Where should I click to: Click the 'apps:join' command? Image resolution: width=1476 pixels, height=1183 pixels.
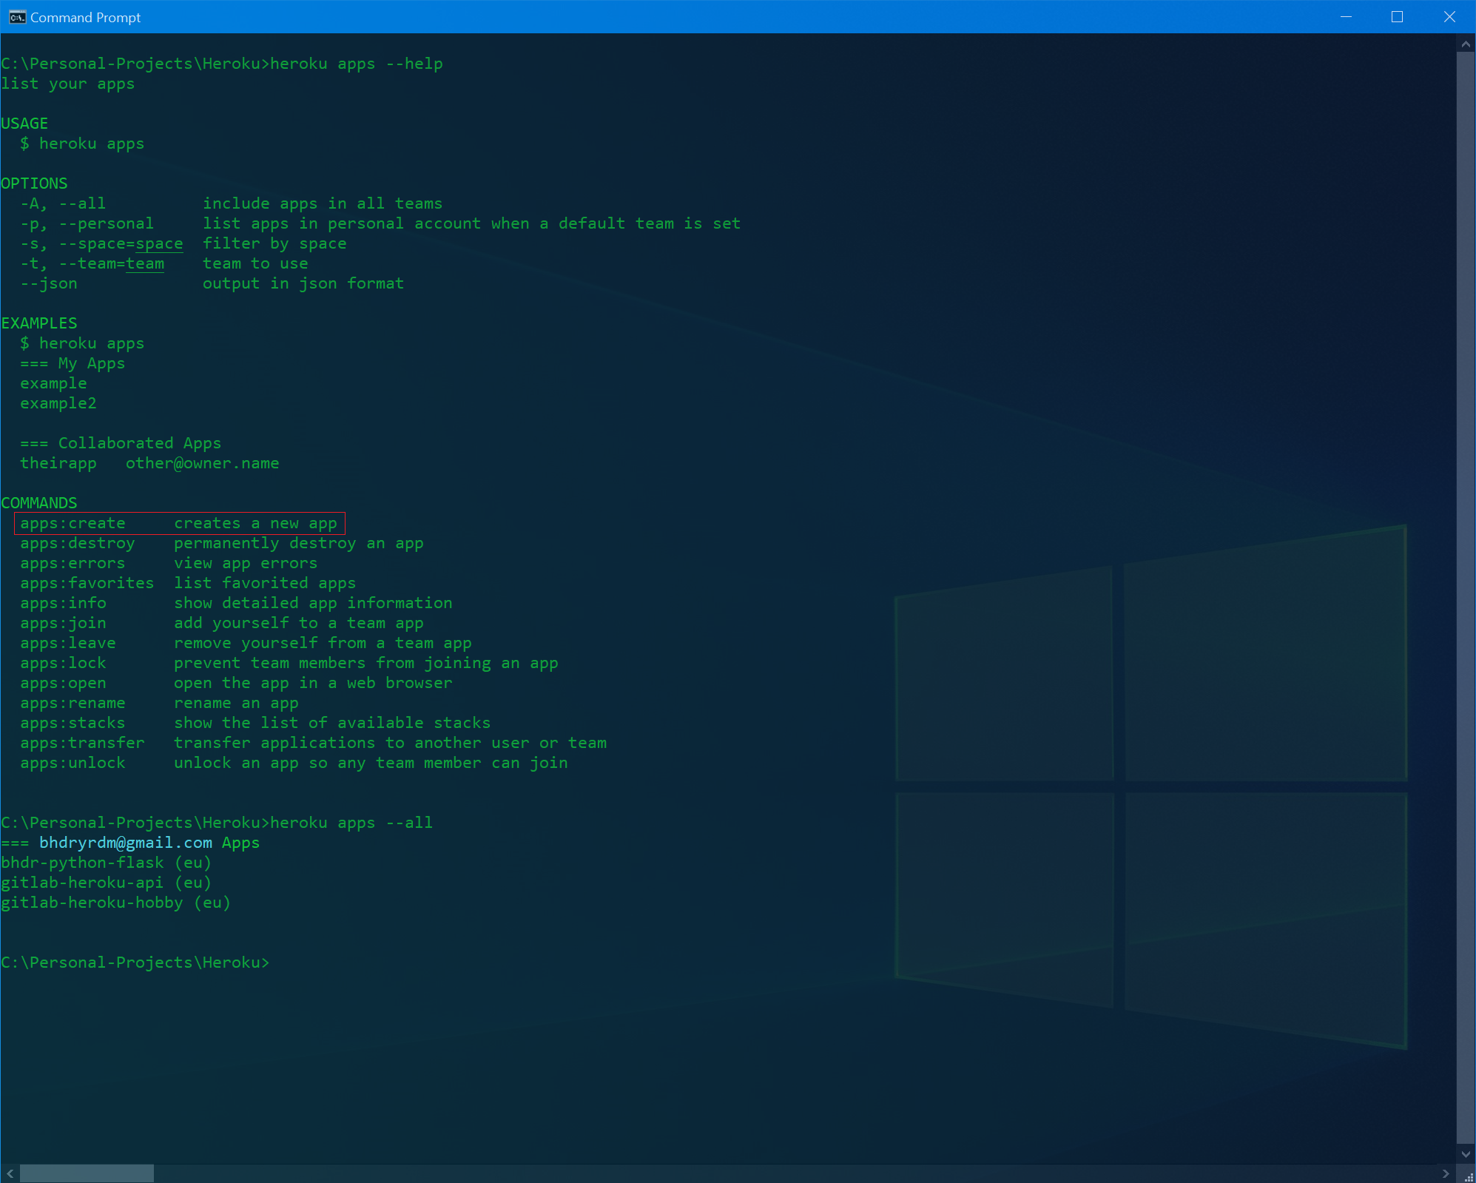63,623
